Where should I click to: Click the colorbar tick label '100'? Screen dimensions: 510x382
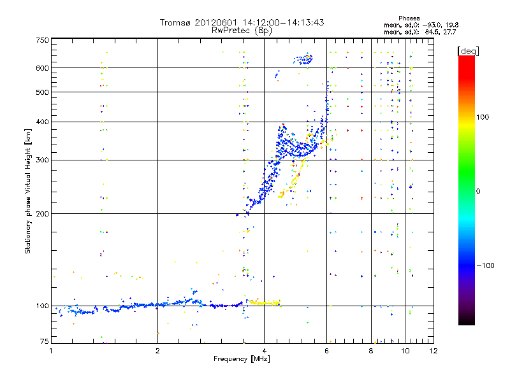483,117
